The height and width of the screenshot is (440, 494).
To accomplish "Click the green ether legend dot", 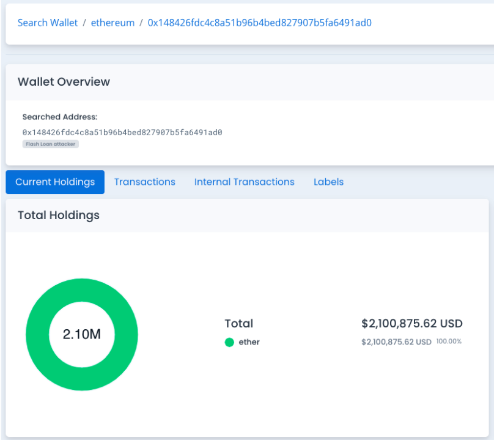I will (x=229, y=342).
